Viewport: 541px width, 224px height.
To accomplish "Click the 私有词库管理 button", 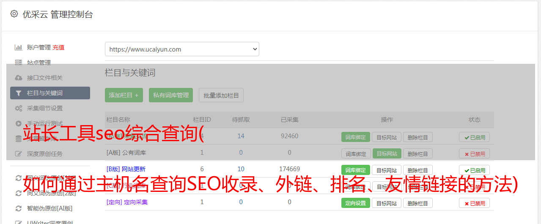I will coord(171,95).
